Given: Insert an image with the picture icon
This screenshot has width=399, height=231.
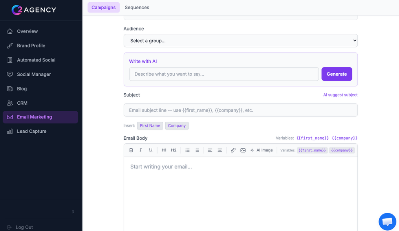Looking at the screenshot, I should tap(243, 150).
